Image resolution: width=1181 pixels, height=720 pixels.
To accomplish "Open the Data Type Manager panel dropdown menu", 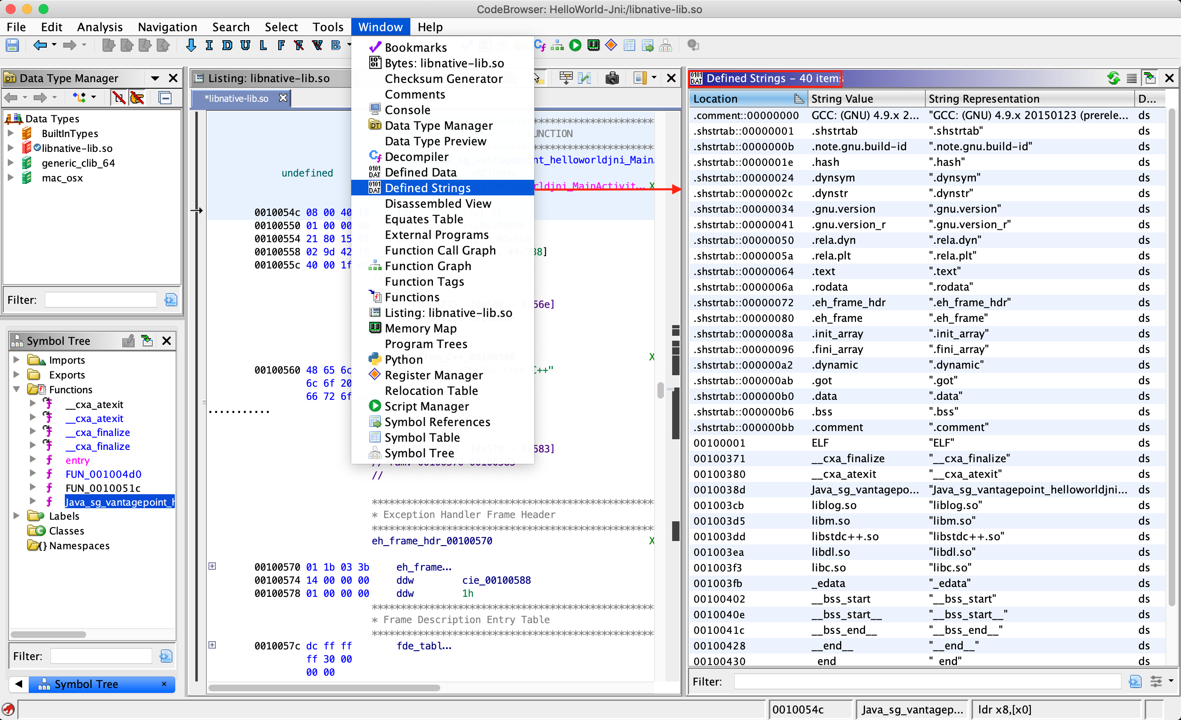I will [x=155, y=78].
